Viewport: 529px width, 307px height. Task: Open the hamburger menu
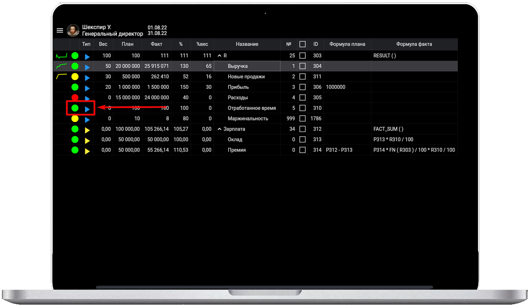[59, 31]
